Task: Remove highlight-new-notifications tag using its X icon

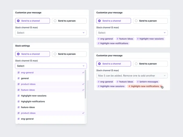Action: [x=161, y=86]
